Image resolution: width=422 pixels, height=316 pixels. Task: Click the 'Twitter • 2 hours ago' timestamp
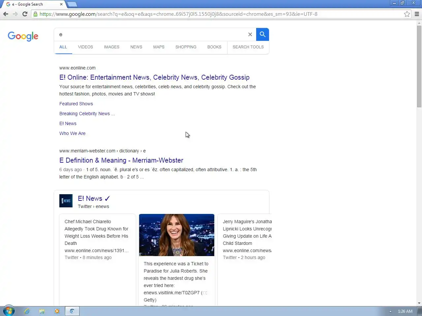[244, 257]
